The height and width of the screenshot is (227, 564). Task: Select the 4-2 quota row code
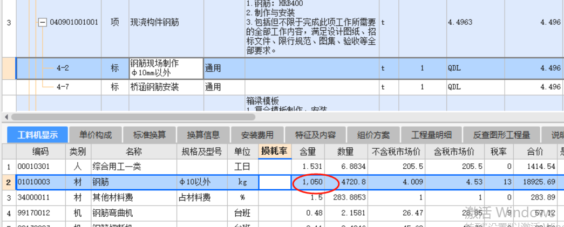click(x=63, y=68)
